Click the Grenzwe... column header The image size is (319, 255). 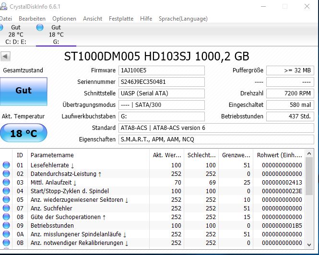click(x=236, y=155)
